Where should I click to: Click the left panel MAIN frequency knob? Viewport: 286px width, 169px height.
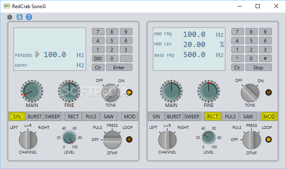[32, 91]
